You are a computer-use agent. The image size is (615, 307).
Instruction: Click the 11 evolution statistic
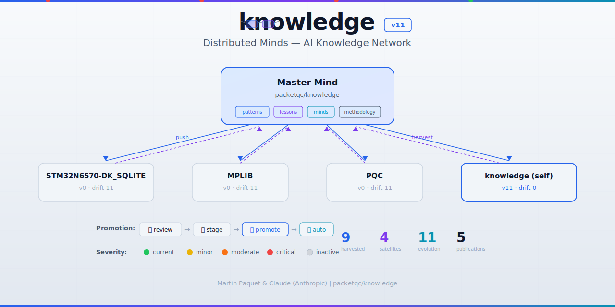(x=429, y=241)
